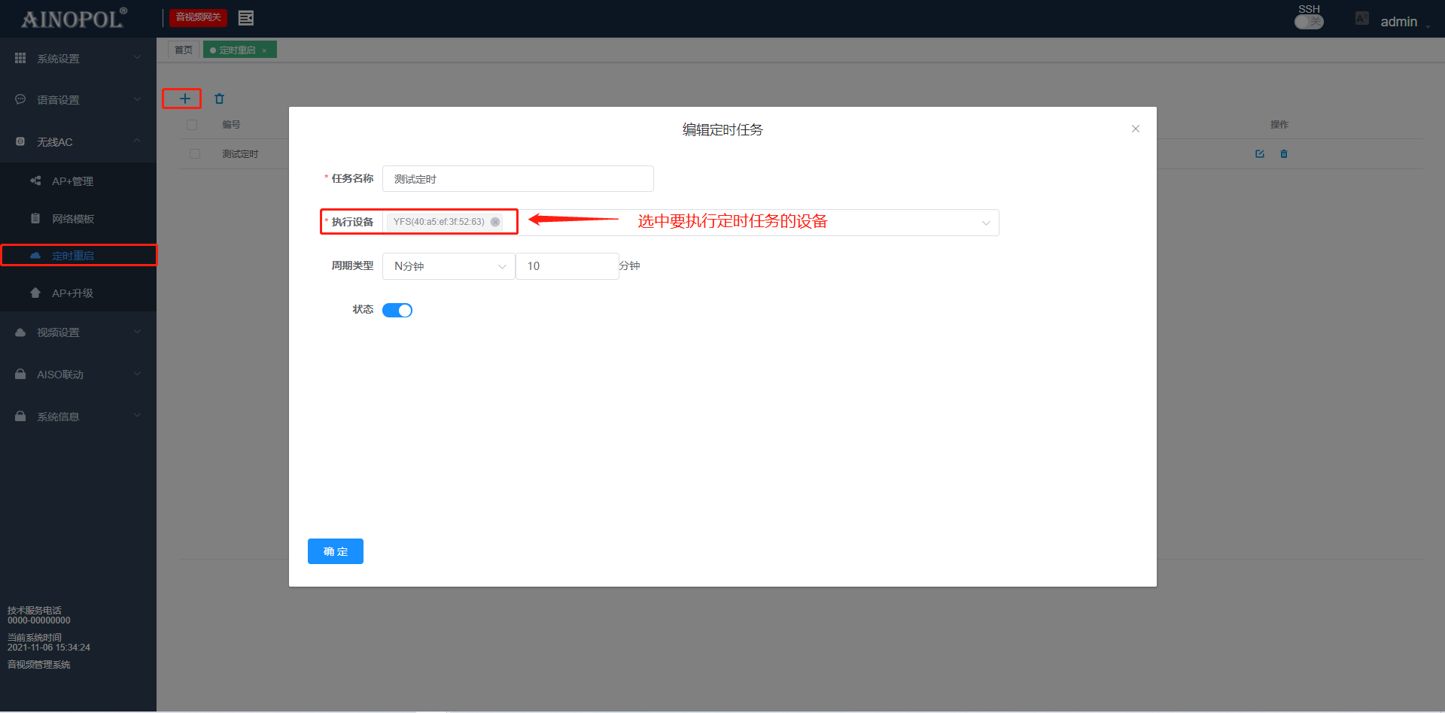Click the trash icon in the toolbar
Image resolution: width=1445 pixels, height=713 pixels.
[x=219, y=99]
